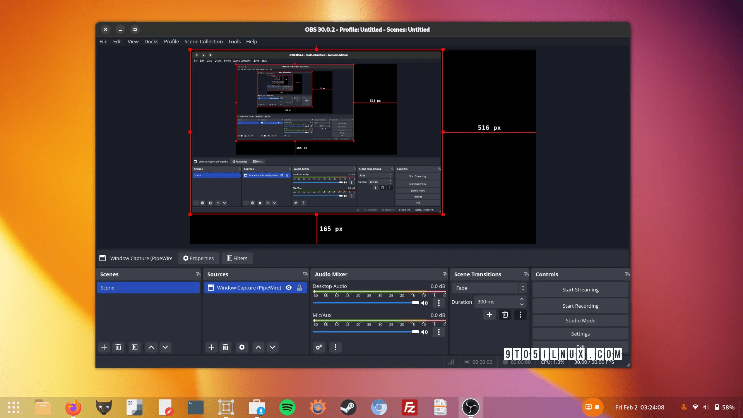Viewport: 743px width, 418px height.
Task: Open Audio Mixer menu three-dot button
Action: tap(336, 347)
